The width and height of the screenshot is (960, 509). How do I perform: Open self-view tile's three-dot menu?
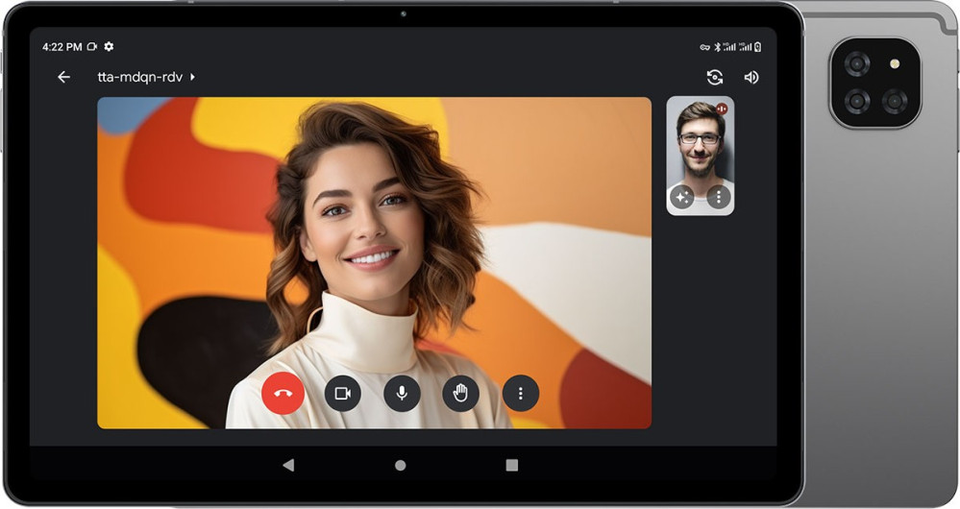pyautogui.click(x=719, y=197)
